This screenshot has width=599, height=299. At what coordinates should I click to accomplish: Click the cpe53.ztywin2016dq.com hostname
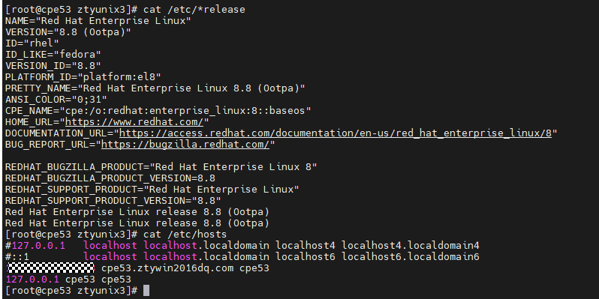[x=167, y=268]
